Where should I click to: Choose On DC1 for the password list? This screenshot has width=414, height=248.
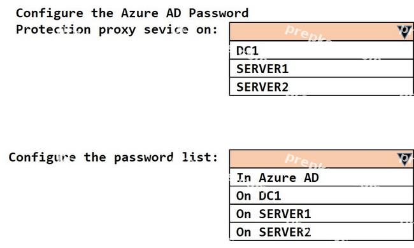coord(321,195)
